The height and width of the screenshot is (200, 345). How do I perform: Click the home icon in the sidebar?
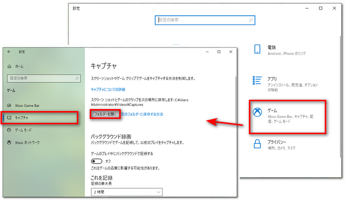[9, 66]
